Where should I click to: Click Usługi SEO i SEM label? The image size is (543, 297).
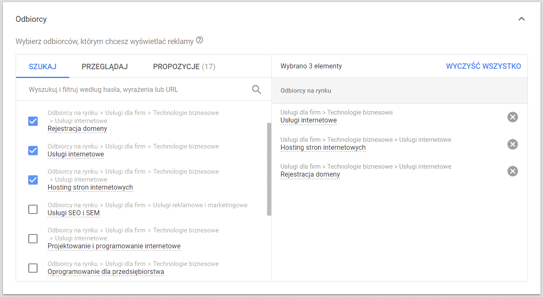click(73, 213)
